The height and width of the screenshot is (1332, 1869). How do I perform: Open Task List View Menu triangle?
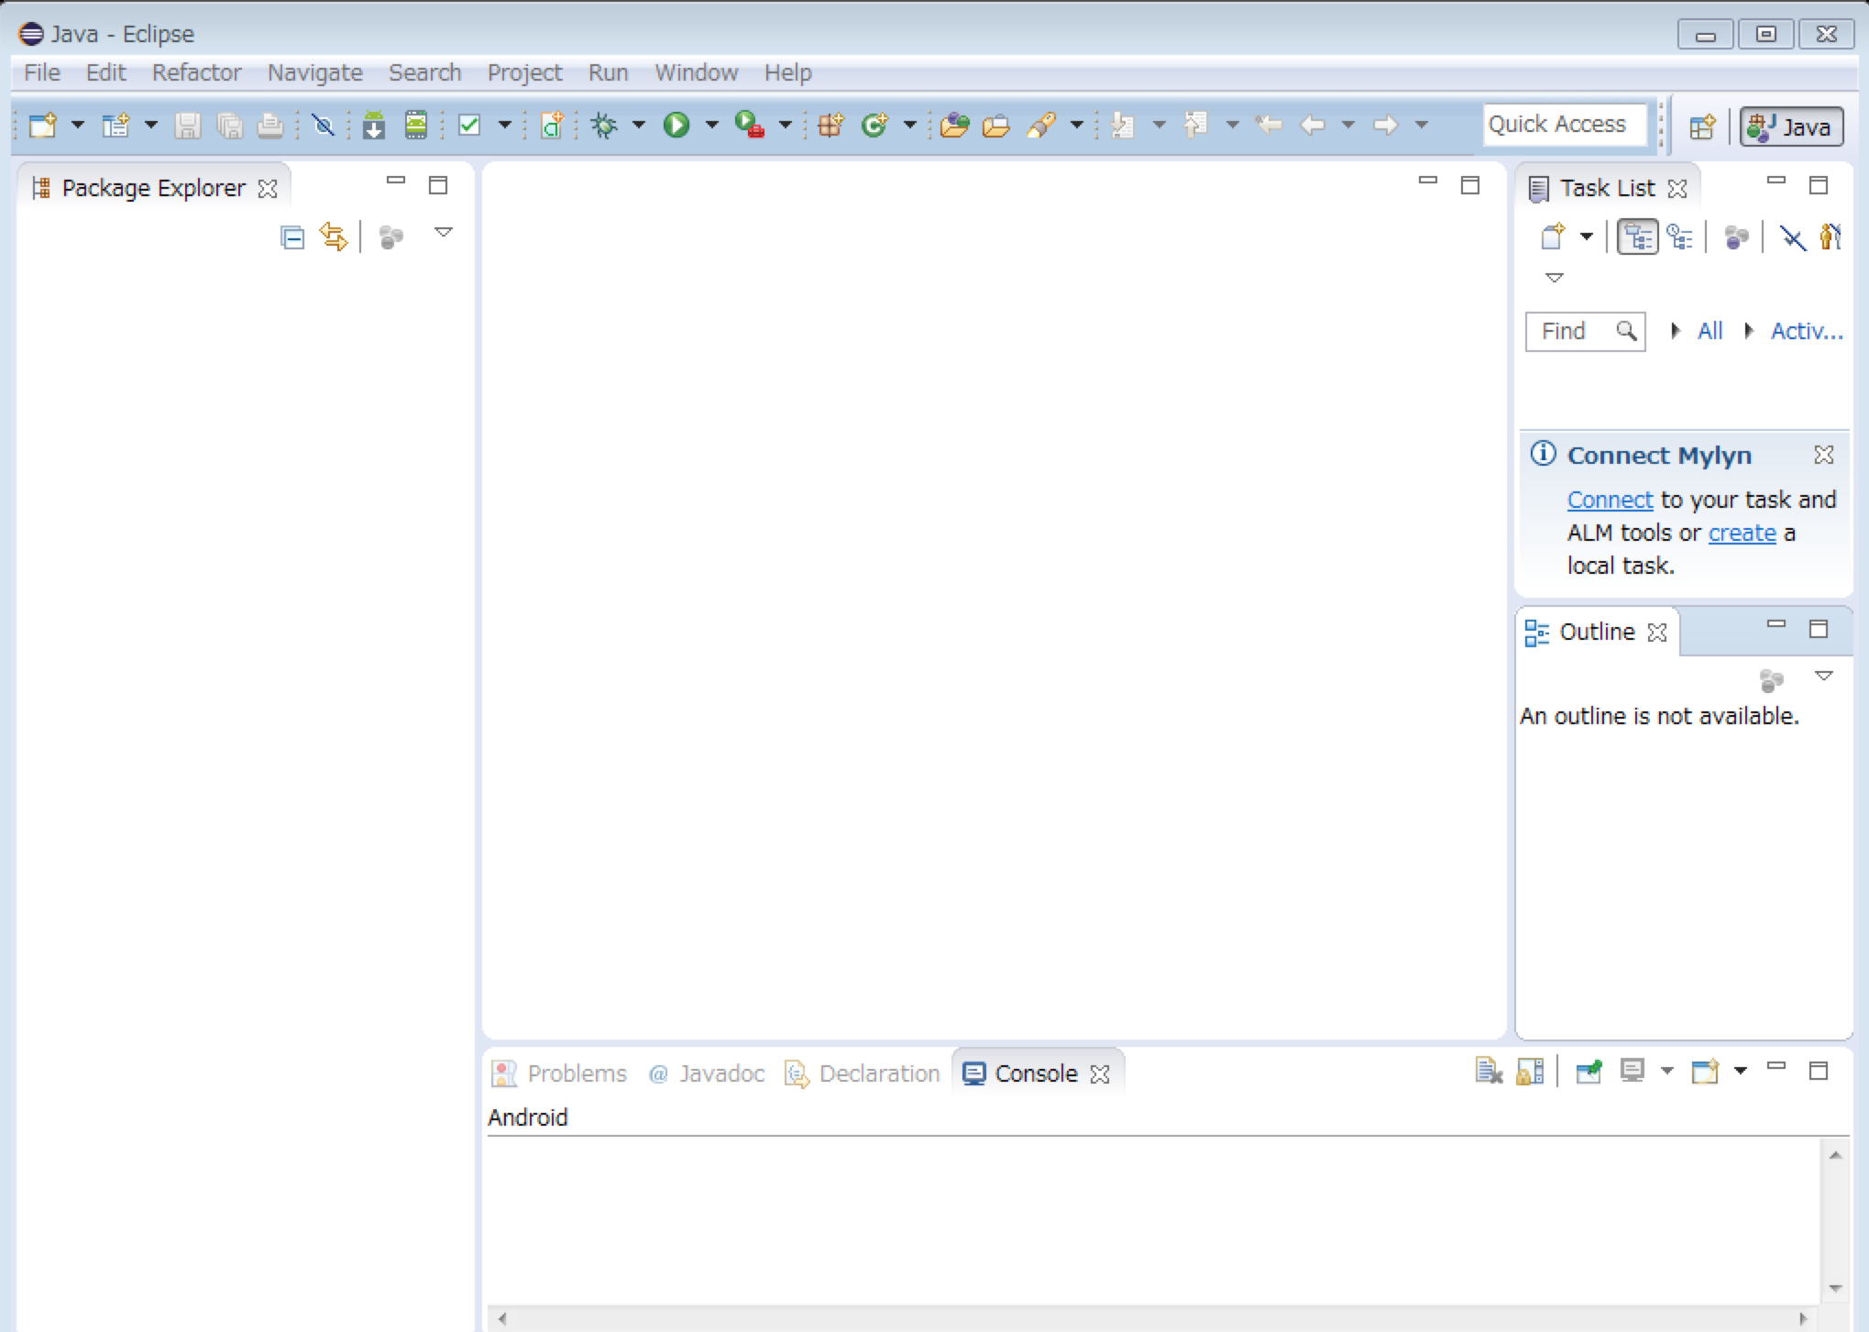tap(1555, 278)
